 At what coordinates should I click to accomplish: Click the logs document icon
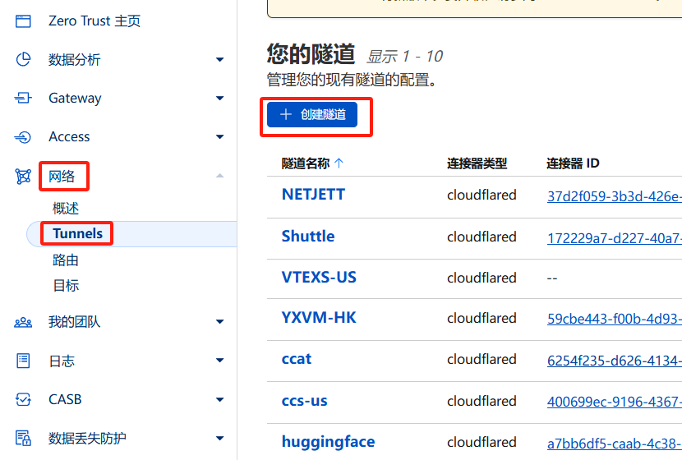coord(23,361)
